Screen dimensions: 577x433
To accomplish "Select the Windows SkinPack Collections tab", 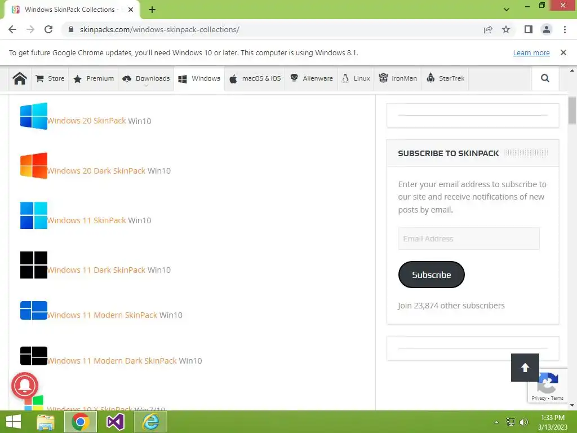I will (72, 10).
